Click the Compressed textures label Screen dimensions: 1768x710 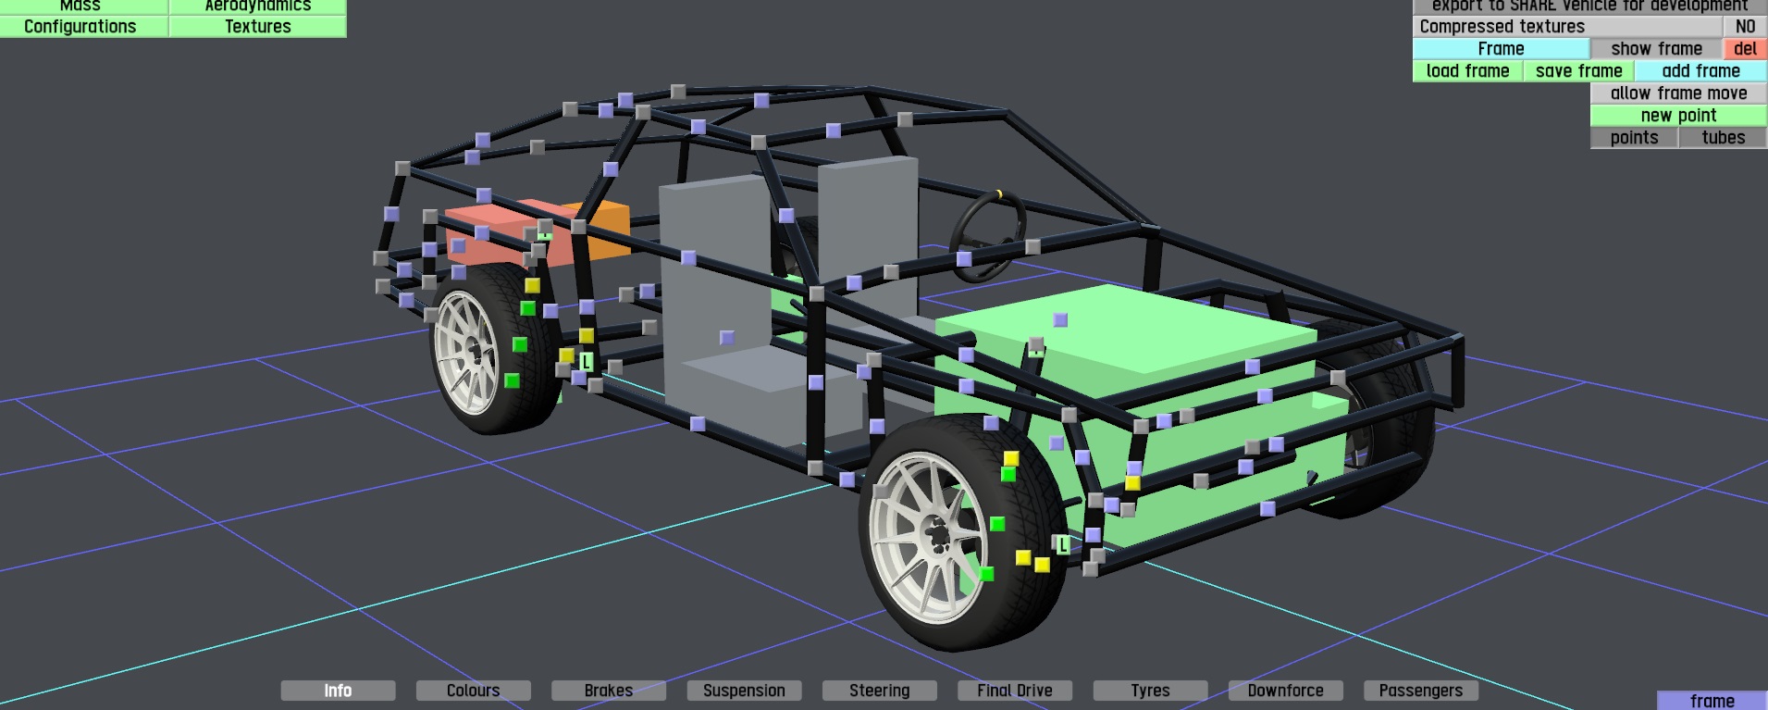click(x=1567, y=27)
